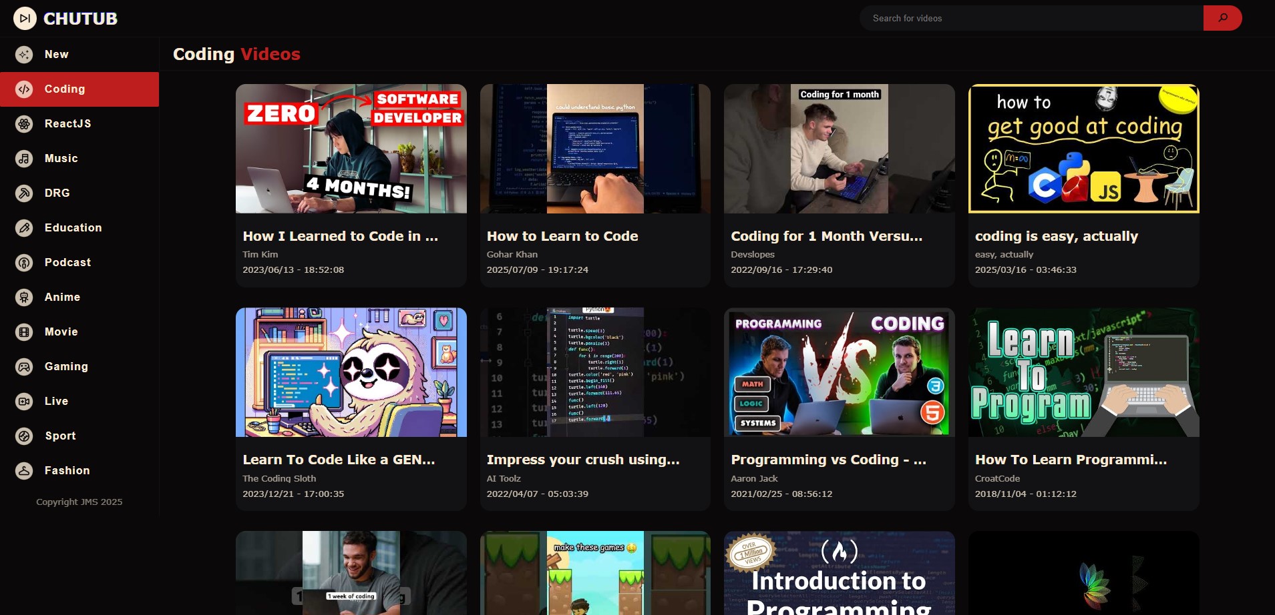Image resolution: width=1275 pixels, height=615 pixels.
Task: Open the Gaming controller icon
Action: click(24, 366)
